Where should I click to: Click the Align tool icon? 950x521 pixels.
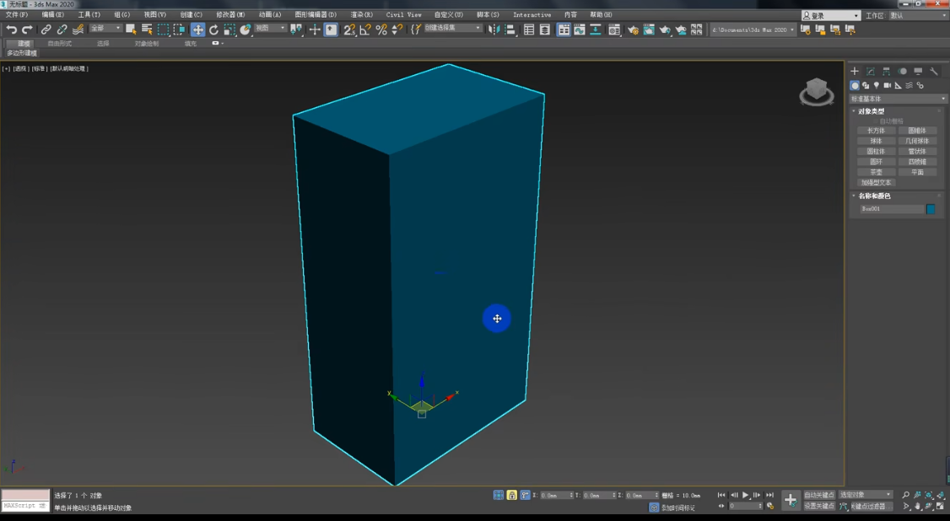point(510,29)
